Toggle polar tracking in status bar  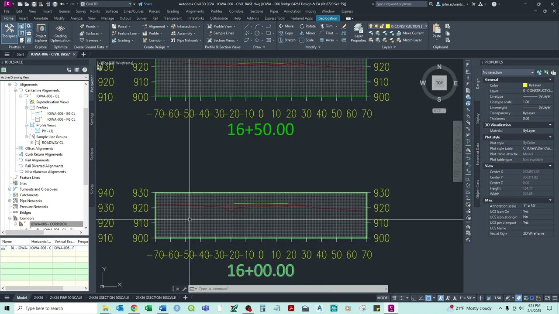(x=421, y=298)
